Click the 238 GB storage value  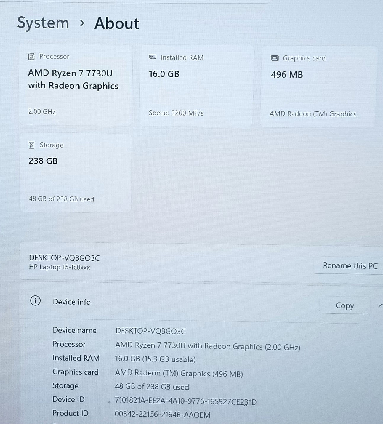click(x=43, y=161)
